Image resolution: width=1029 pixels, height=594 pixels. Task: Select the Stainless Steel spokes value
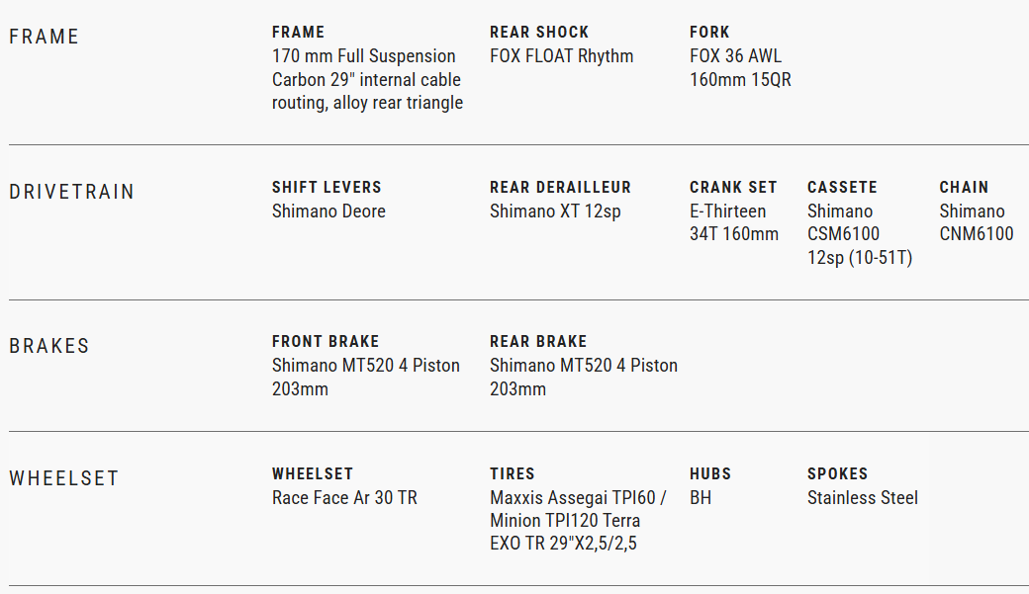pos(863,498)
